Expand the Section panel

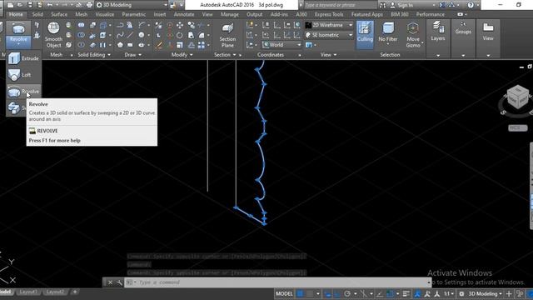pyautogui.click(x=225, y=54)
